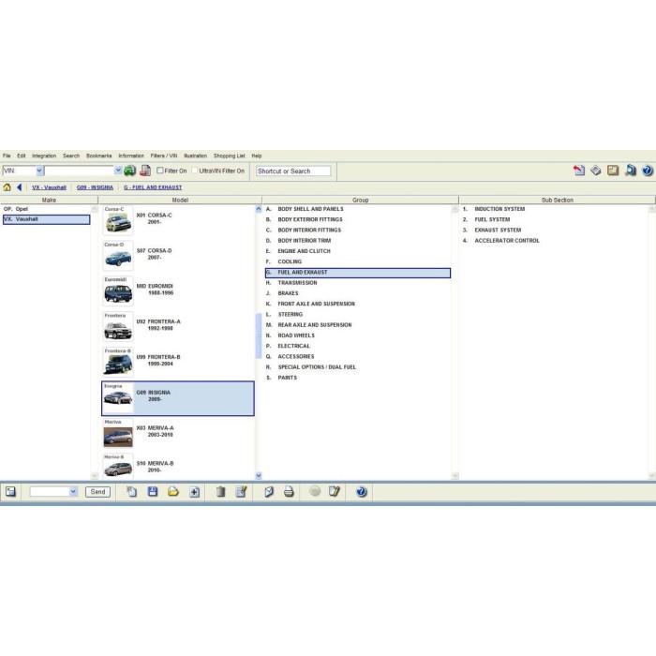The image size is (656, 656).
Task: Select the Meriva-A car thumbnail
Action: [118, 433]
